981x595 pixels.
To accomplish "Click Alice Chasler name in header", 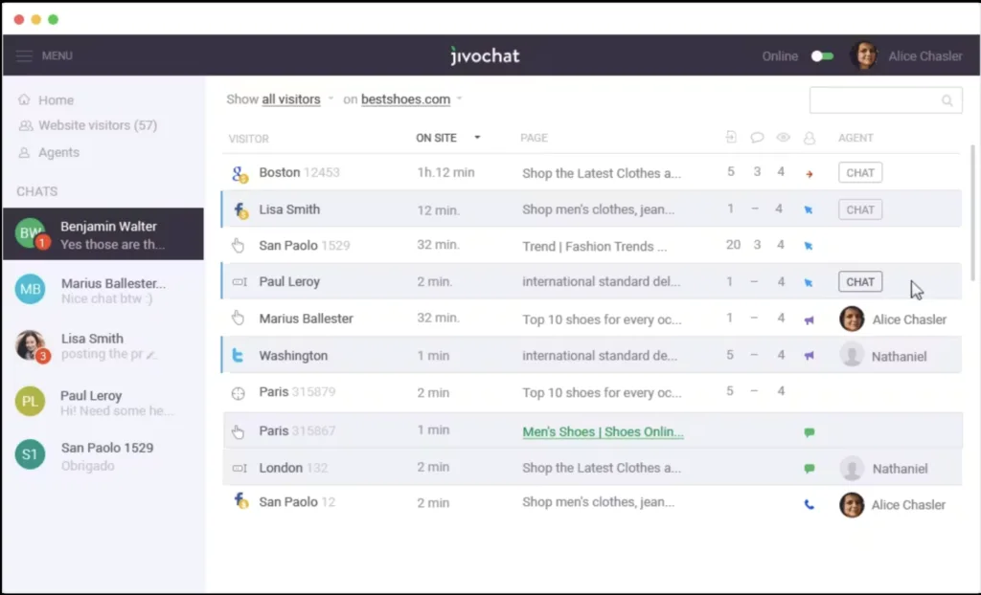I will tap(924, 56).
